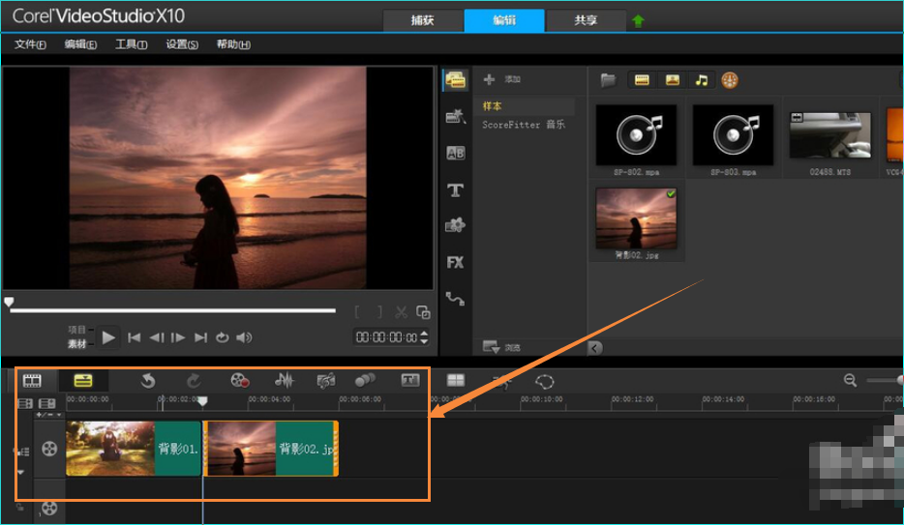Click the Undo arrow in timeline toolbar
Viewport: 904px width, 525px height.
147,381
